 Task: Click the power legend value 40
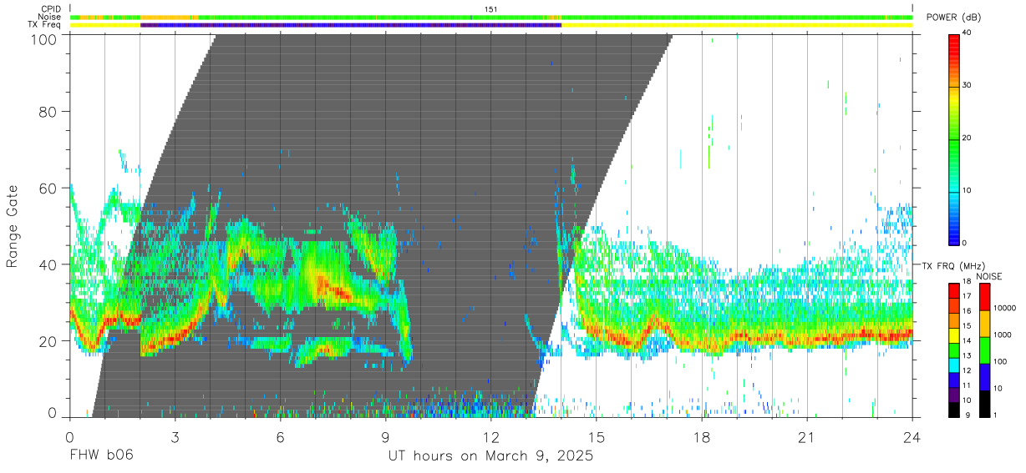(968, 33)
